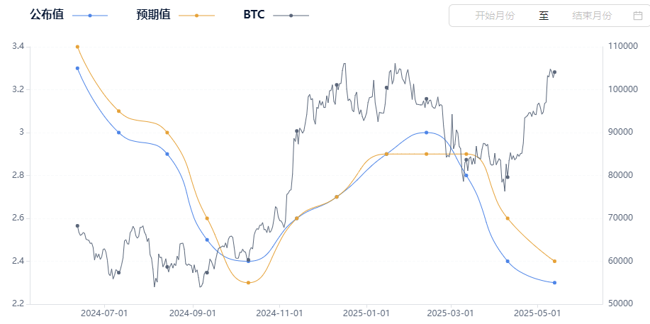The width and height of the screenshot is (650, 324).
Task: Focus the 开始月份 start month field
Action: [495, 16]
